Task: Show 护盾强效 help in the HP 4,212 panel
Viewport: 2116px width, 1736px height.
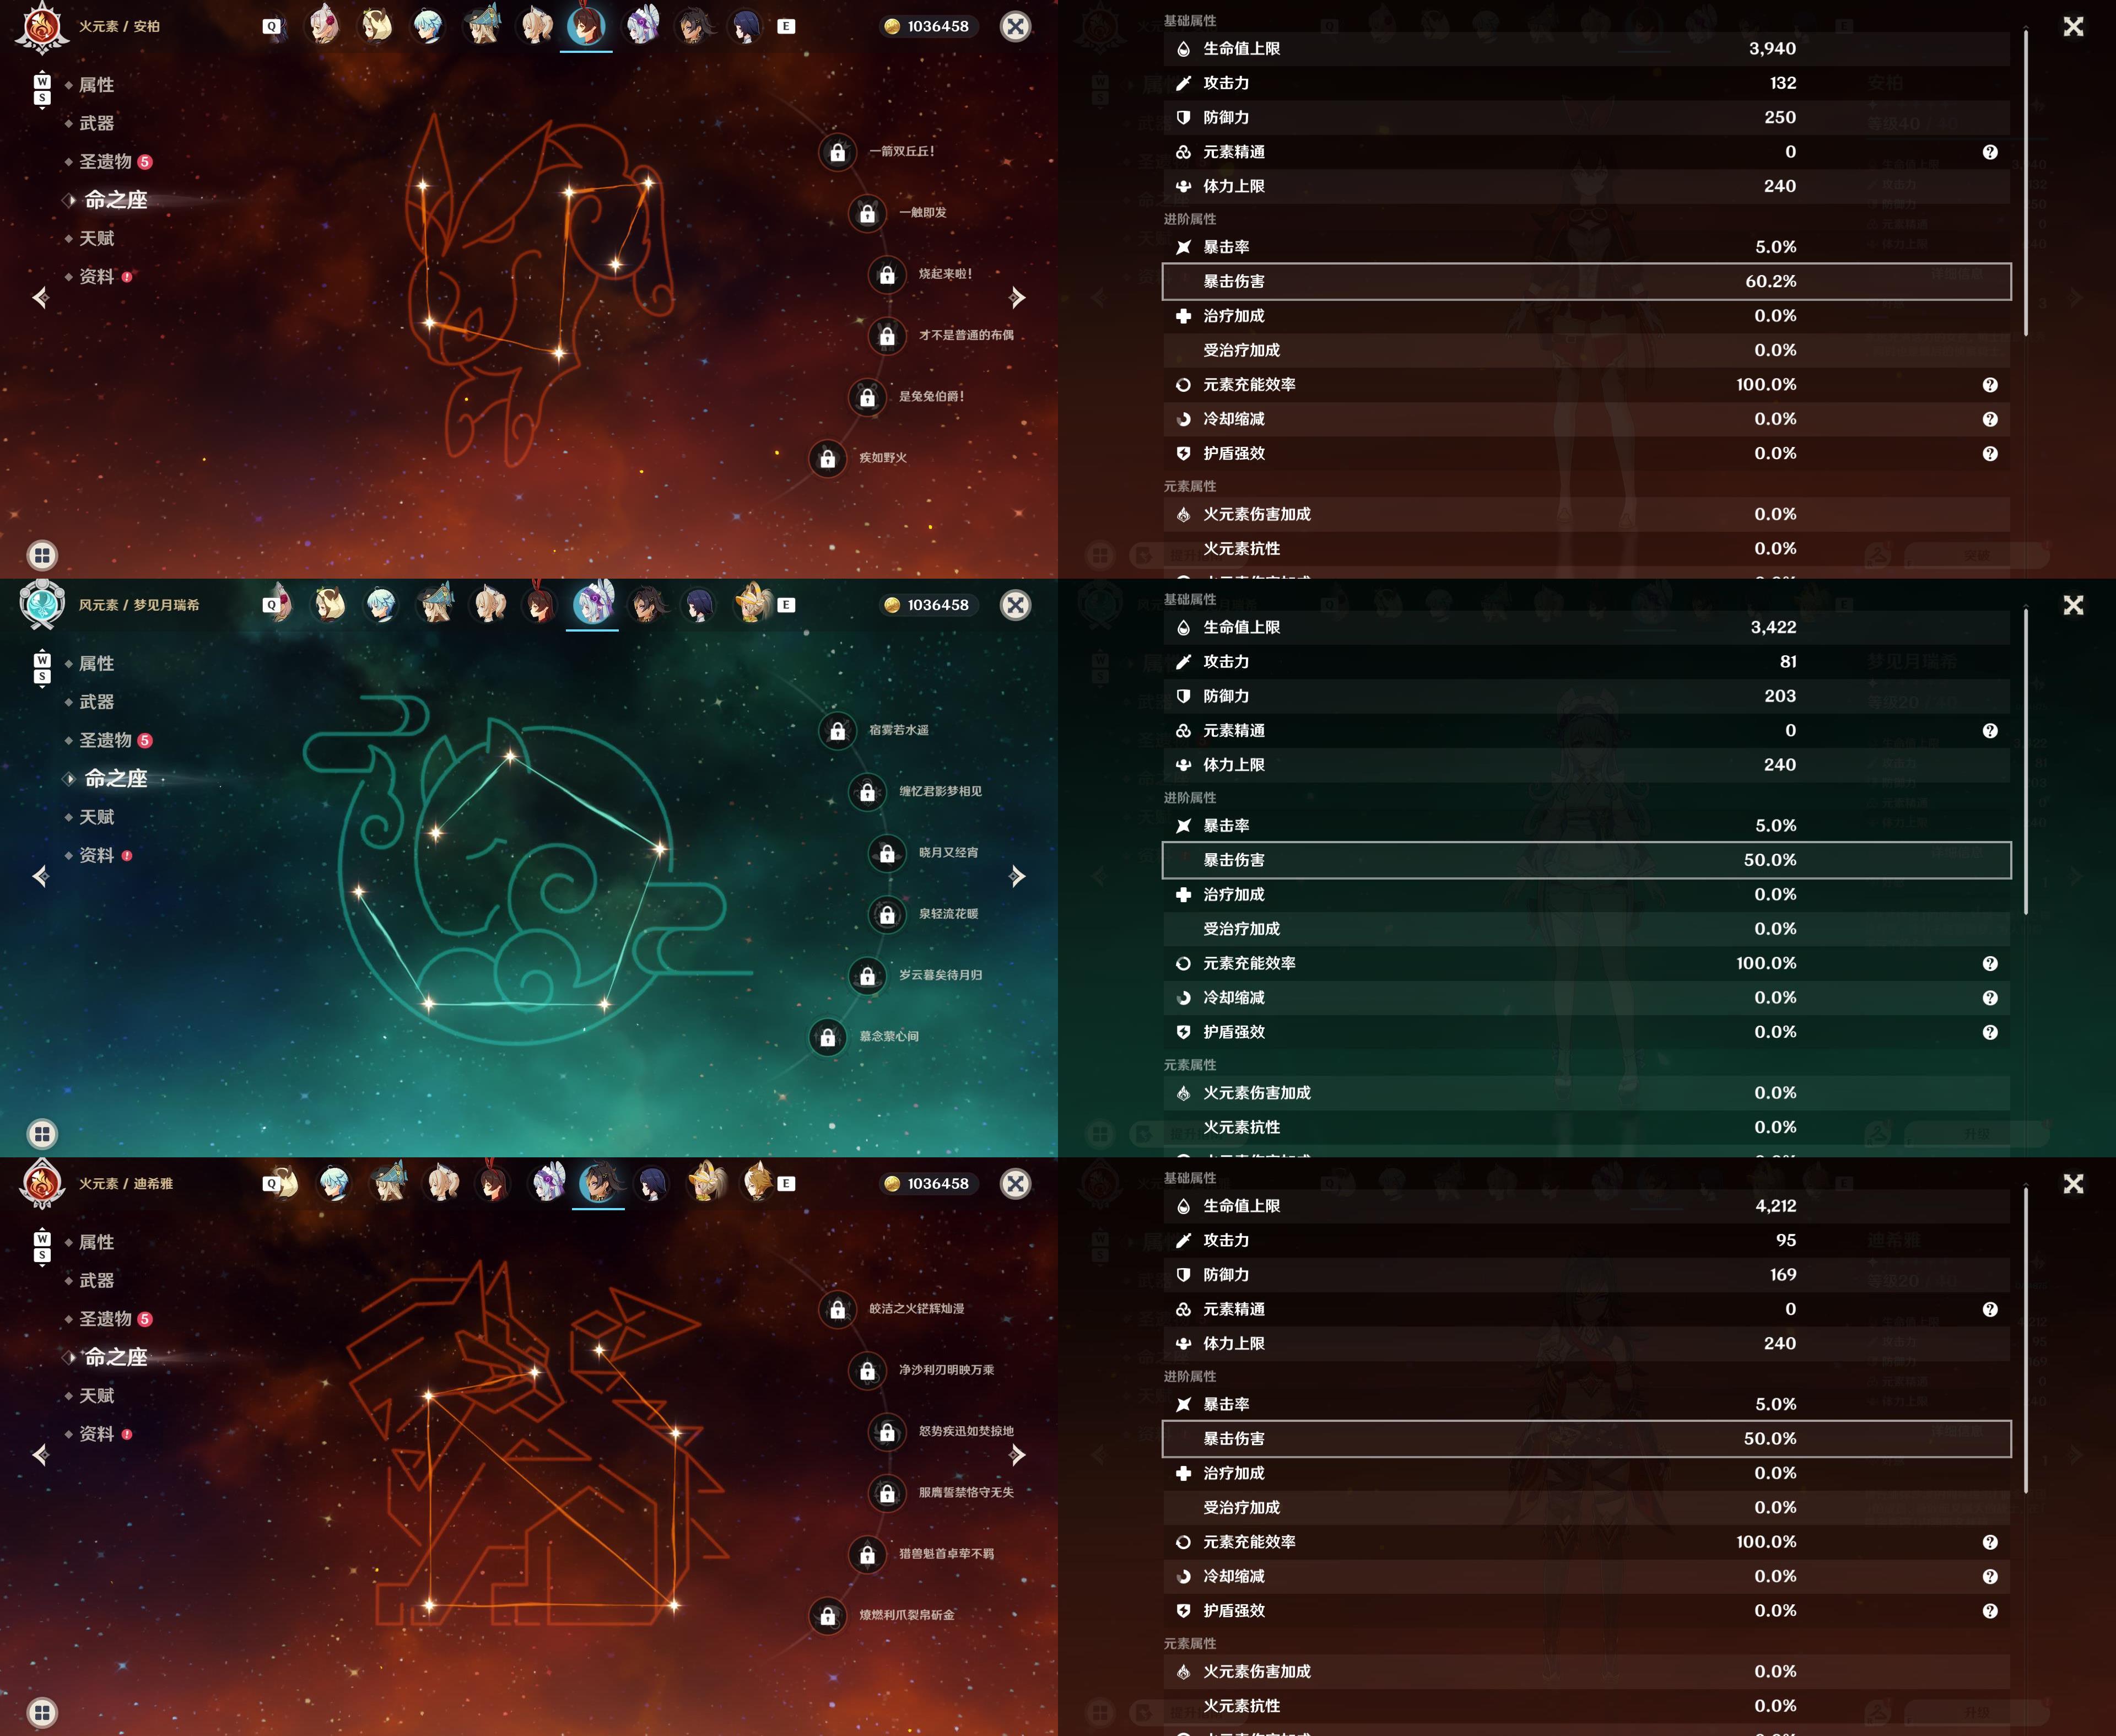Action: click(1990, 1611)
